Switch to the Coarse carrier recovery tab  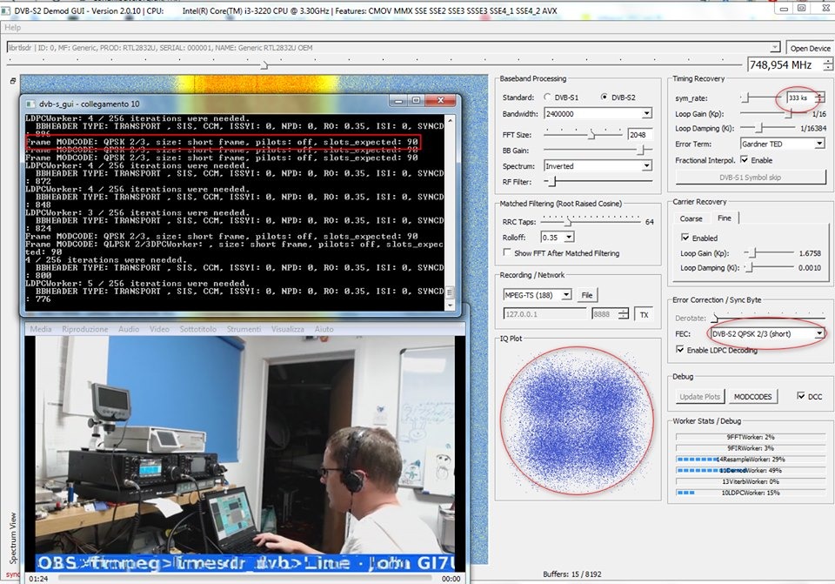click(691, 218)
